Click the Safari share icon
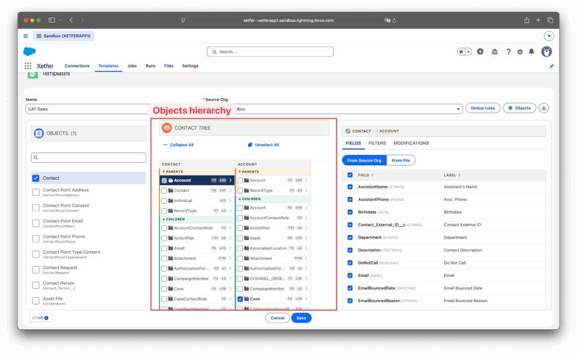 coord(527,20)
